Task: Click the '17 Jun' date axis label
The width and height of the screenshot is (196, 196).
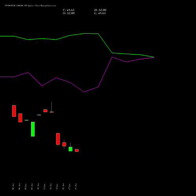Action: (69, 187)
